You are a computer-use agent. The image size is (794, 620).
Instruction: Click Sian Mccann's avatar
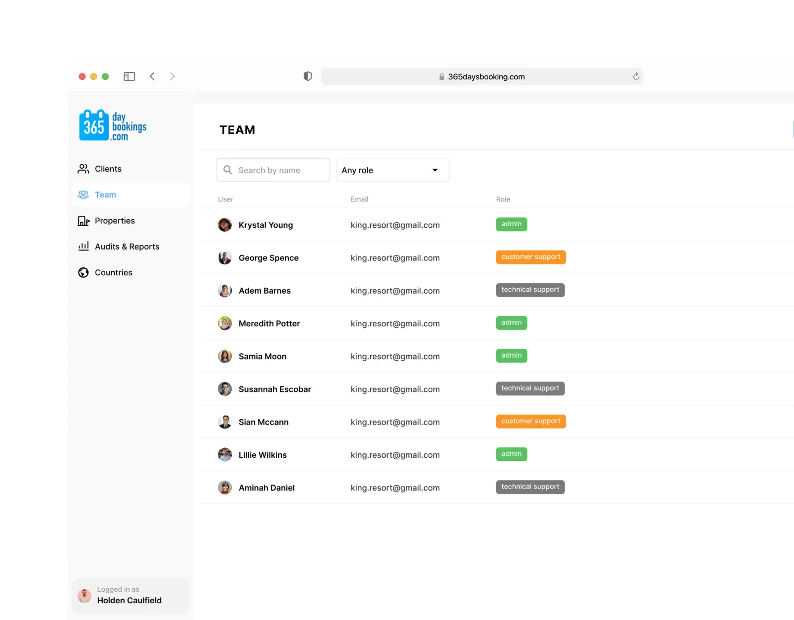click(225, 422)
